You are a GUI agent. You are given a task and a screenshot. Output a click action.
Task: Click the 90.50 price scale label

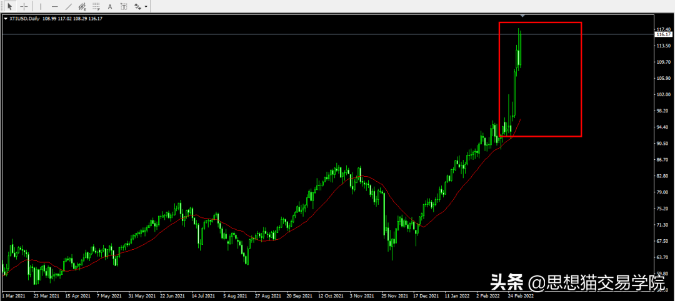click(x=662, y=144)
